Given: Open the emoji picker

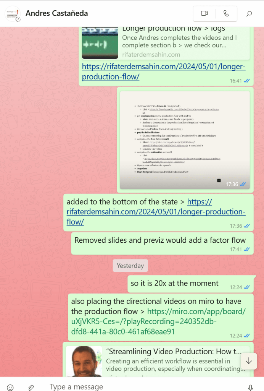Looking at the screenshot, I should click(10, 387).
